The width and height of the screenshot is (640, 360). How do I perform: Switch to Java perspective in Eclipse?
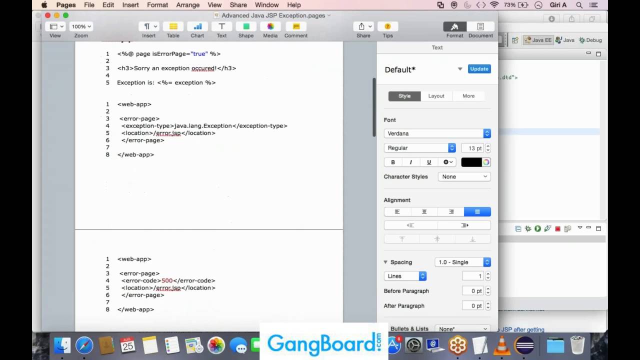[564, 40]
